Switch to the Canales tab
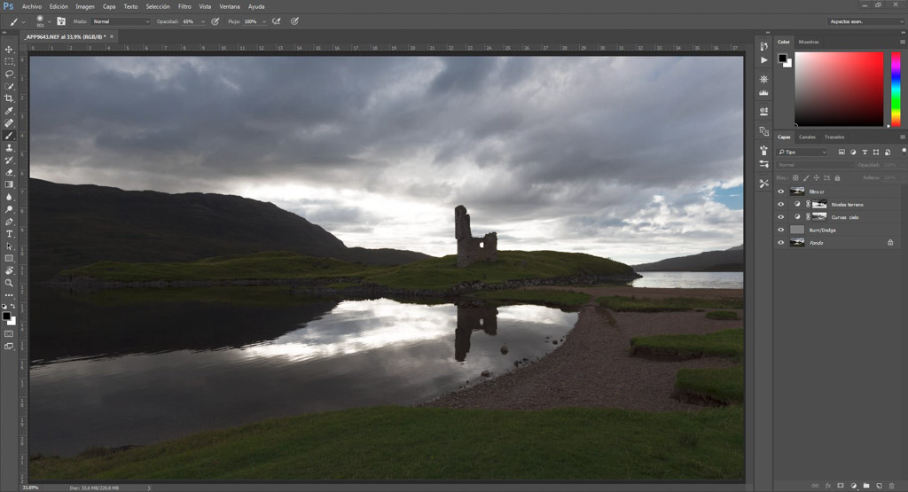The height and width of the screenshot is (492, 908). 807,137
